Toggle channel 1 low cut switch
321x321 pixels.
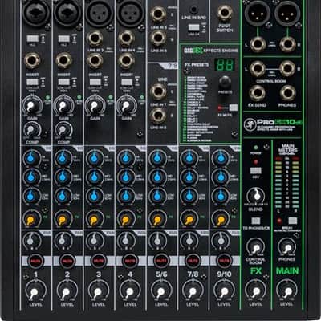(x=32, y=82)
